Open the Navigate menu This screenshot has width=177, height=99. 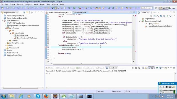tap(28, 4)
